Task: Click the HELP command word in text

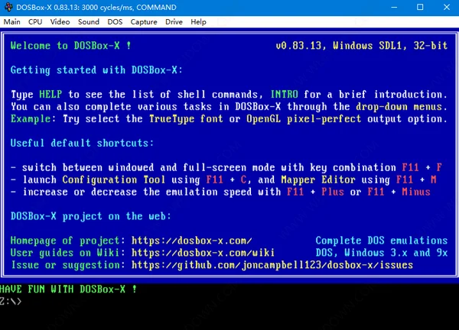Action: [50, 95]
